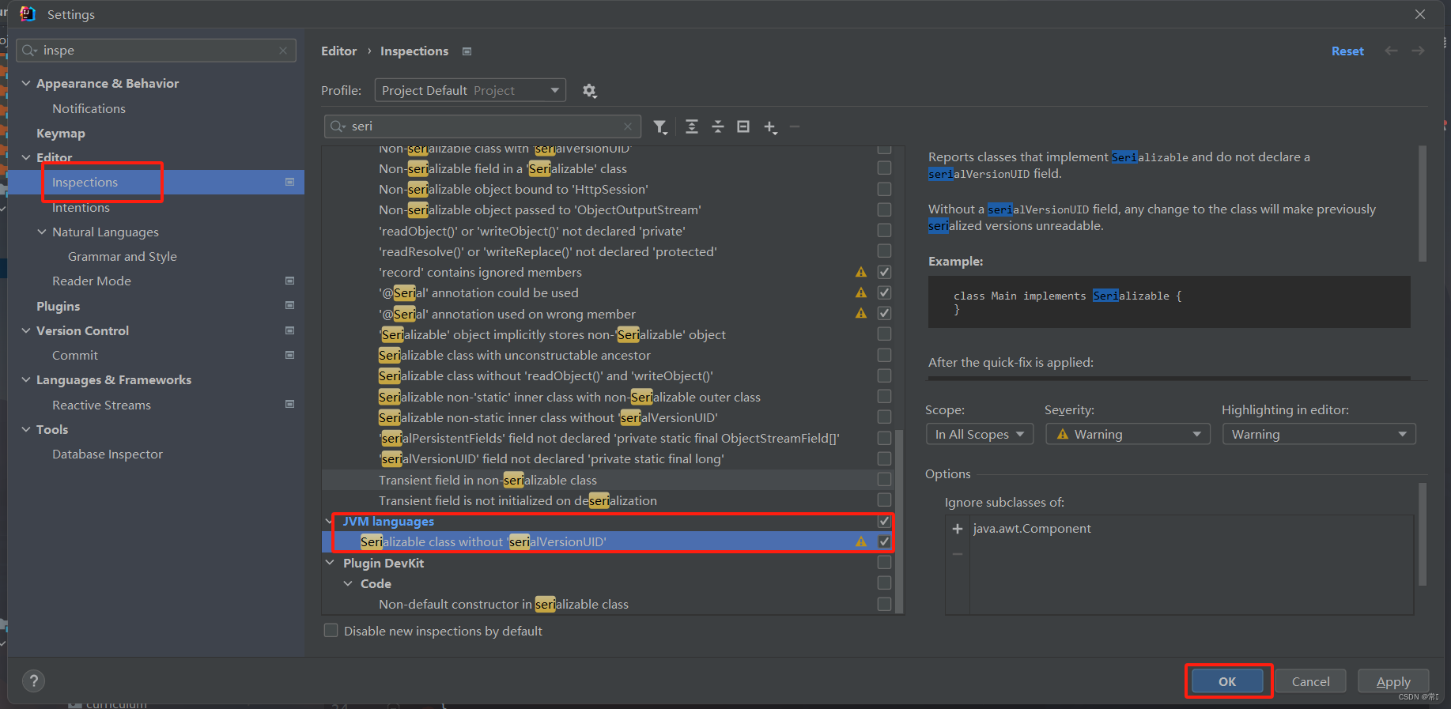Toggle the JVM languages group checkbox
This screenshot has height=709, width=1451.
884,522
